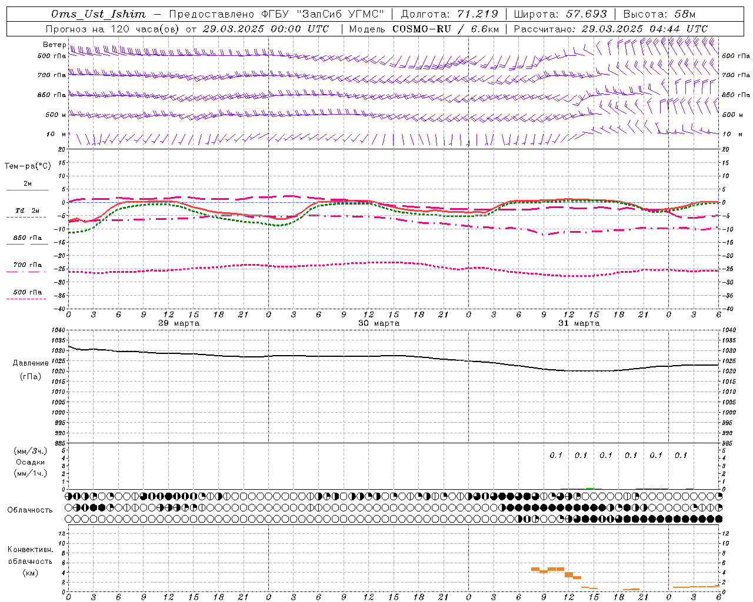The image size is (753, 602).
Task: Click the Высота: 58м value
Action: coord(659,14)
